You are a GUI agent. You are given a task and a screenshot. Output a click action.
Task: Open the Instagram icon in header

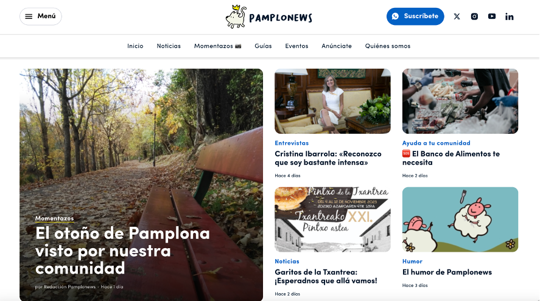(x=474, y=16)
